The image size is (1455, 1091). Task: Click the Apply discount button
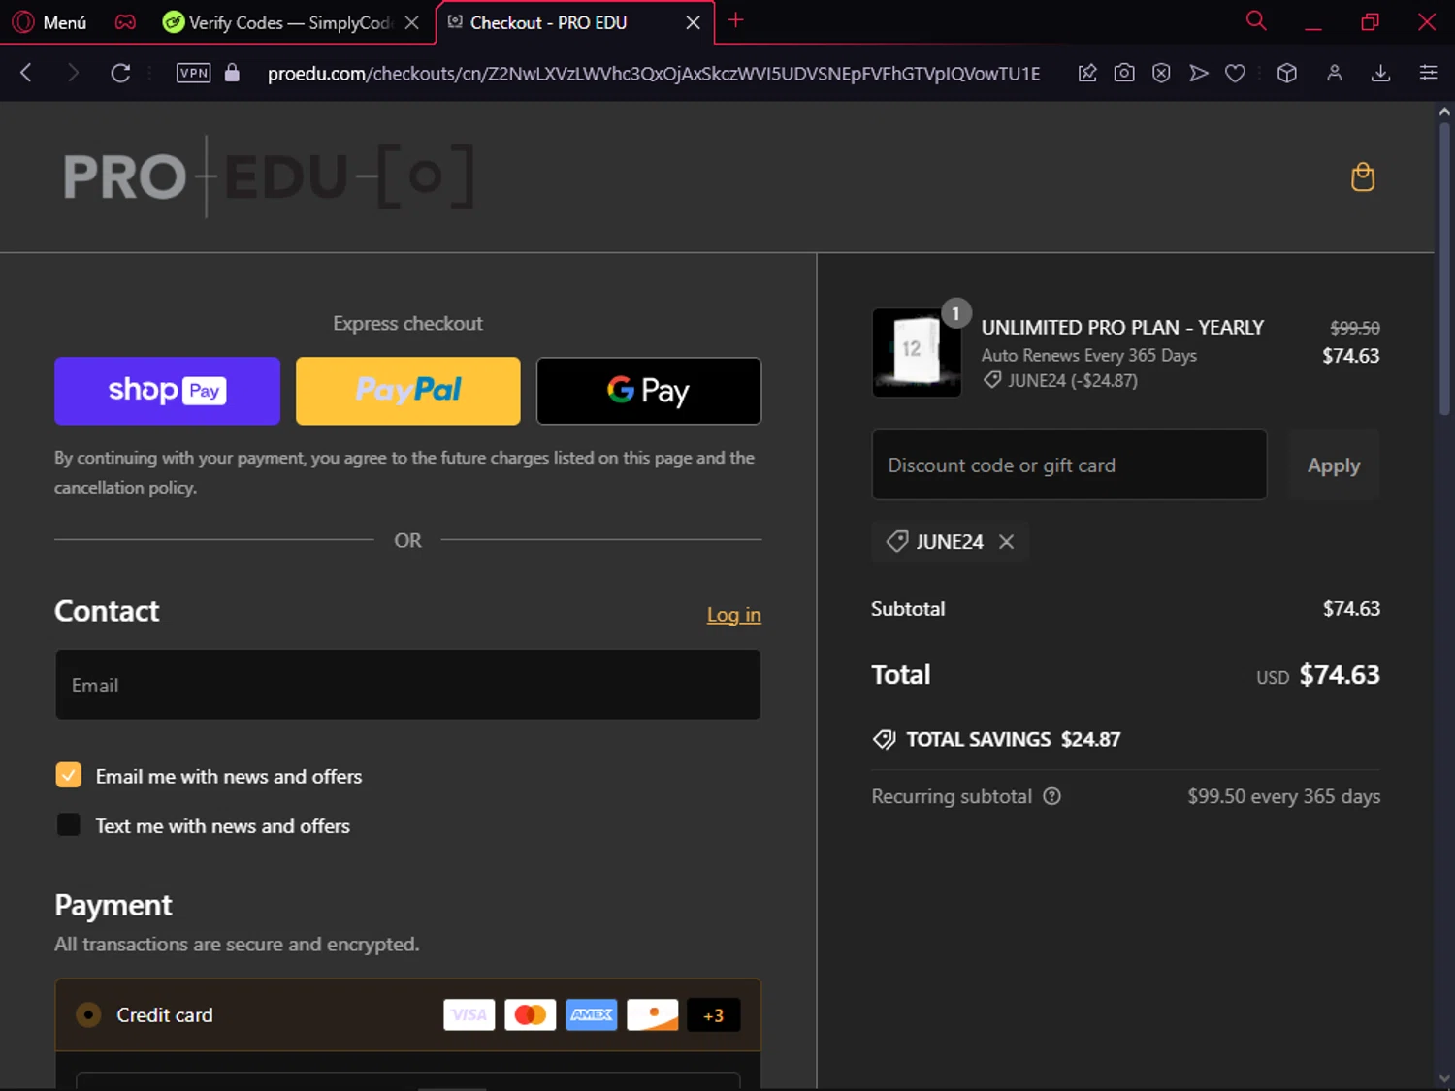1334,465
